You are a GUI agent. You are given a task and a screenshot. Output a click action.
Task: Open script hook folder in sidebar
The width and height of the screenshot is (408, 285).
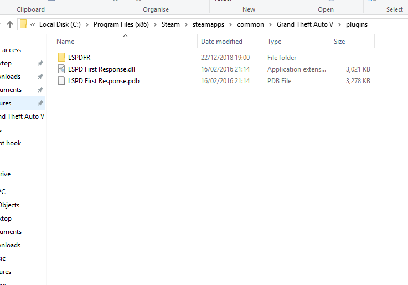click(11, 143)
